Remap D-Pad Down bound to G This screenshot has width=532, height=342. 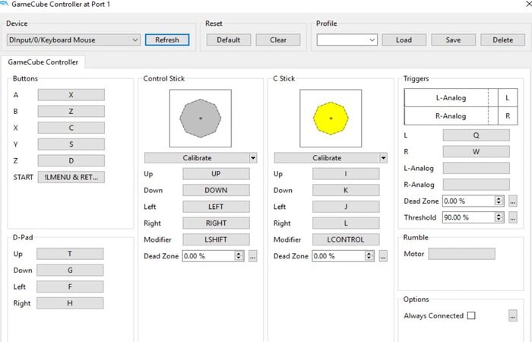pyautogui.click(x=70, y=271)
